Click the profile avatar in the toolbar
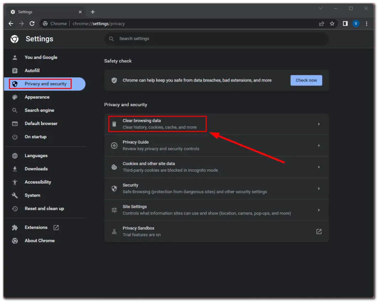Image resolution: width=380 pixels, height=304 pixels. 356,24
